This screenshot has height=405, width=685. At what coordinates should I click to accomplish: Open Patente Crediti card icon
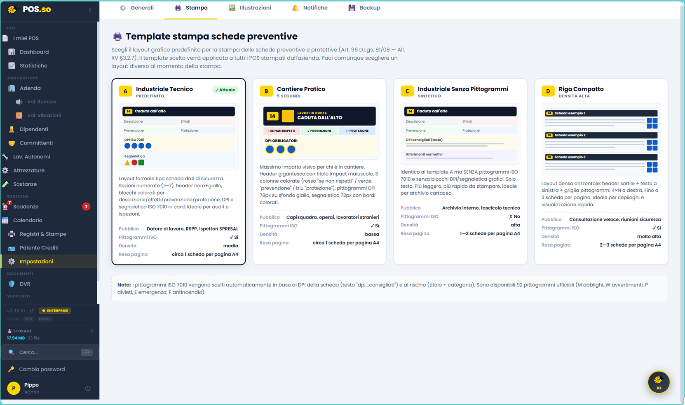pyautogui.click(x=12, y=248)
